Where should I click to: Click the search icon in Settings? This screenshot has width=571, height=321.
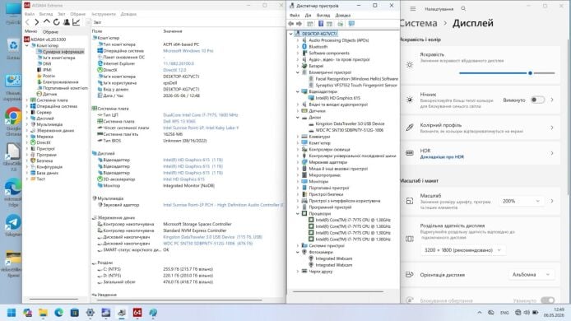click(x=463, y=8)
